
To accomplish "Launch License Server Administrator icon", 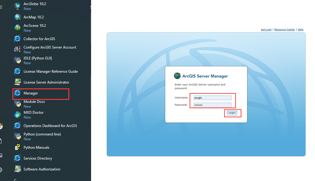I will [18, 82].
